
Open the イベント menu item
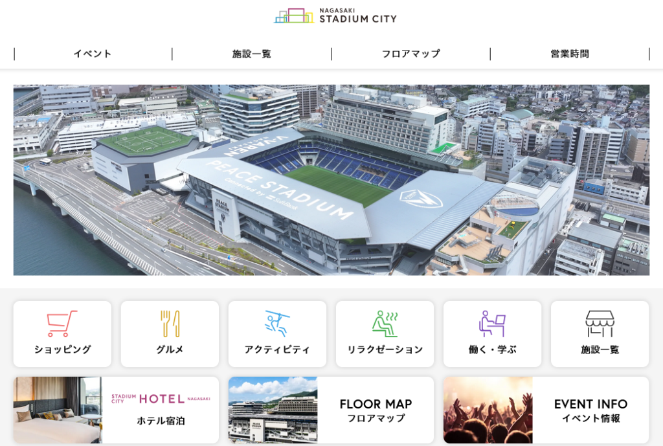(93, 54)
